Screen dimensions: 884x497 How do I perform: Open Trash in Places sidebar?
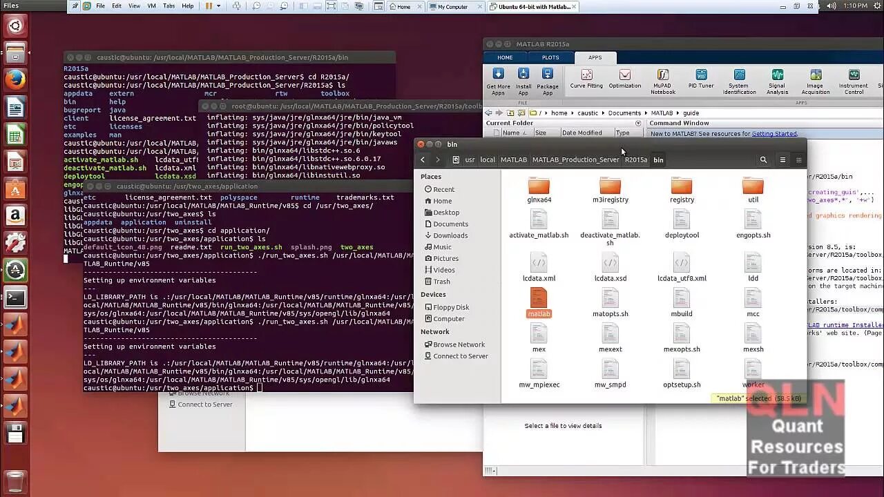pos(438,282)
